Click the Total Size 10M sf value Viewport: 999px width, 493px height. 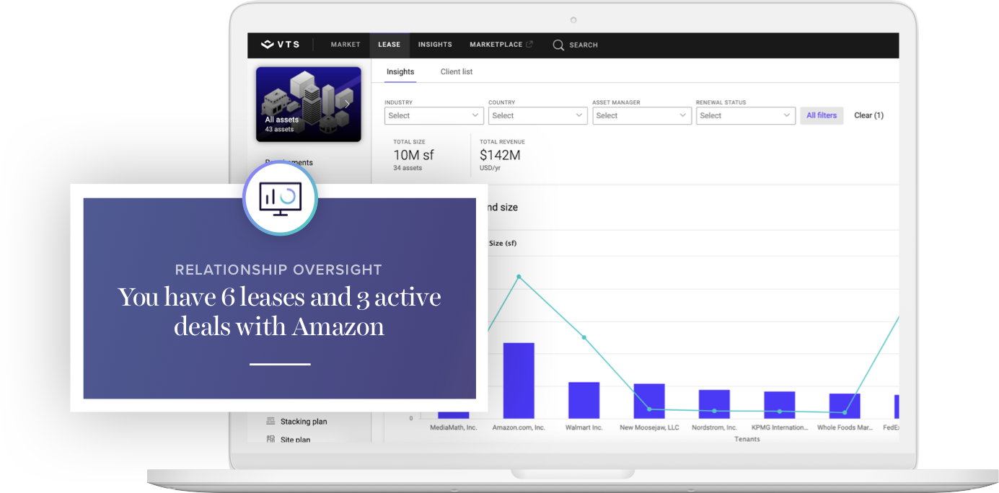tap(413, 155)
